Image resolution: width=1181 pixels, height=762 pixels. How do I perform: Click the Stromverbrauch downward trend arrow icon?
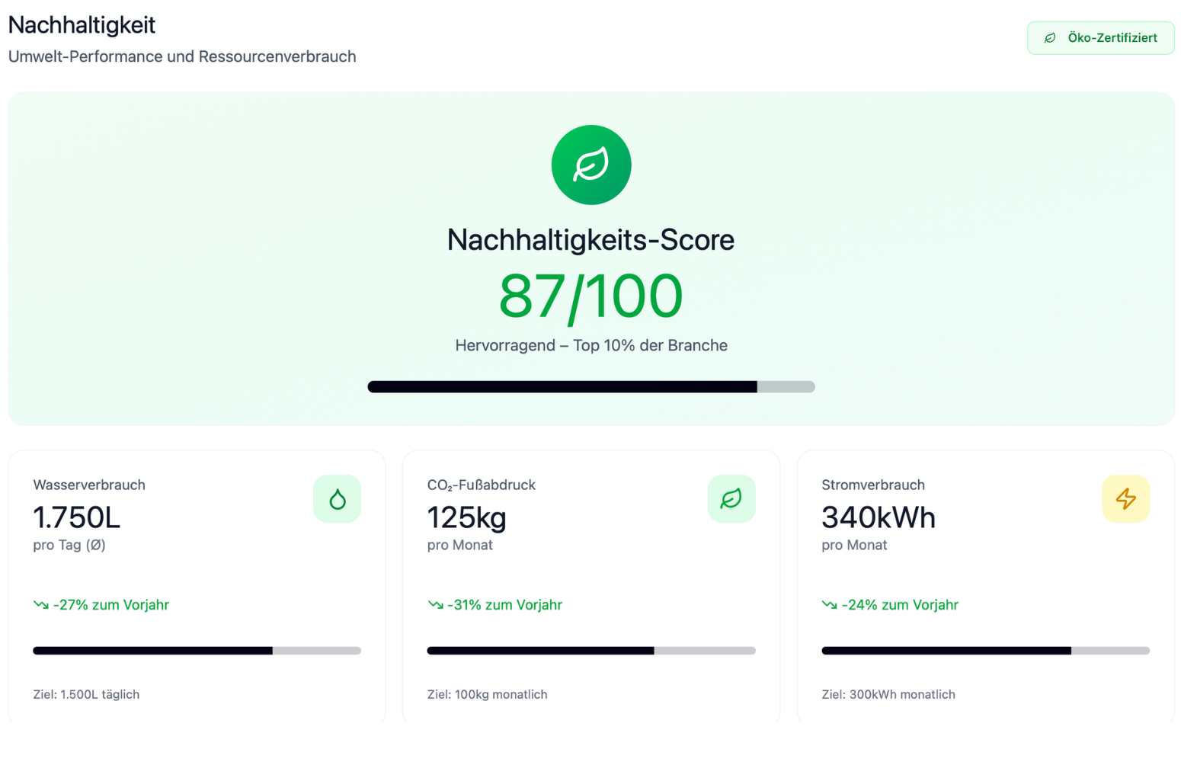[829, 605]
